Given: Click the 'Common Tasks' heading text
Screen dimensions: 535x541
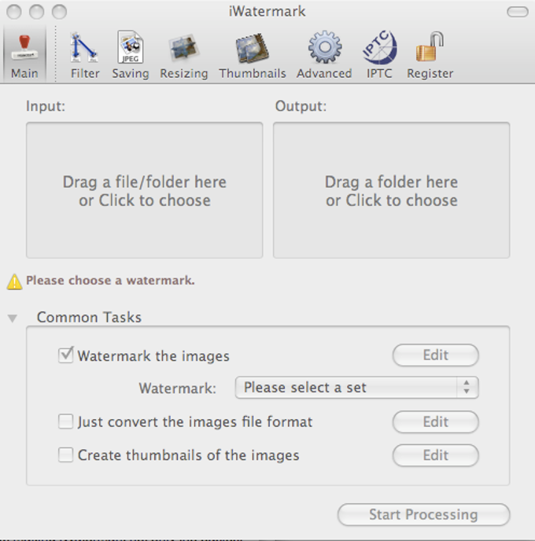Looking at the screenshot, I should pyautogui.click(x=89, y=317).
